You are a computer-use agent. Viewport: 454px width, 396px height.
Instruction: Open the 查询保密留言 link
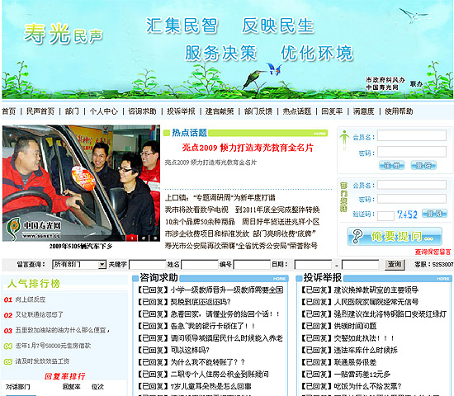click(x=433, y=252)
